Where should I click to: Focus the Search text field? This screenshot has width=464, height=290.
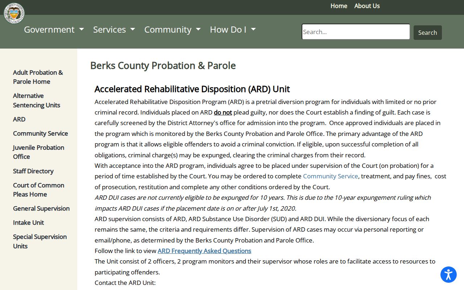coord(356,32)
